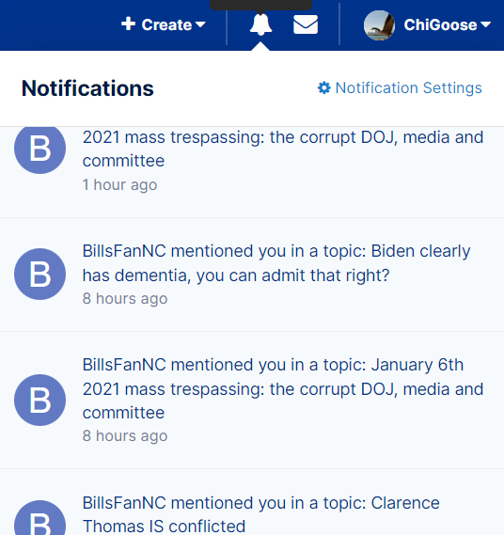The image size is (504, 535).
Task: Open the notification from 1 hour ago
Action: click(252, 172)
